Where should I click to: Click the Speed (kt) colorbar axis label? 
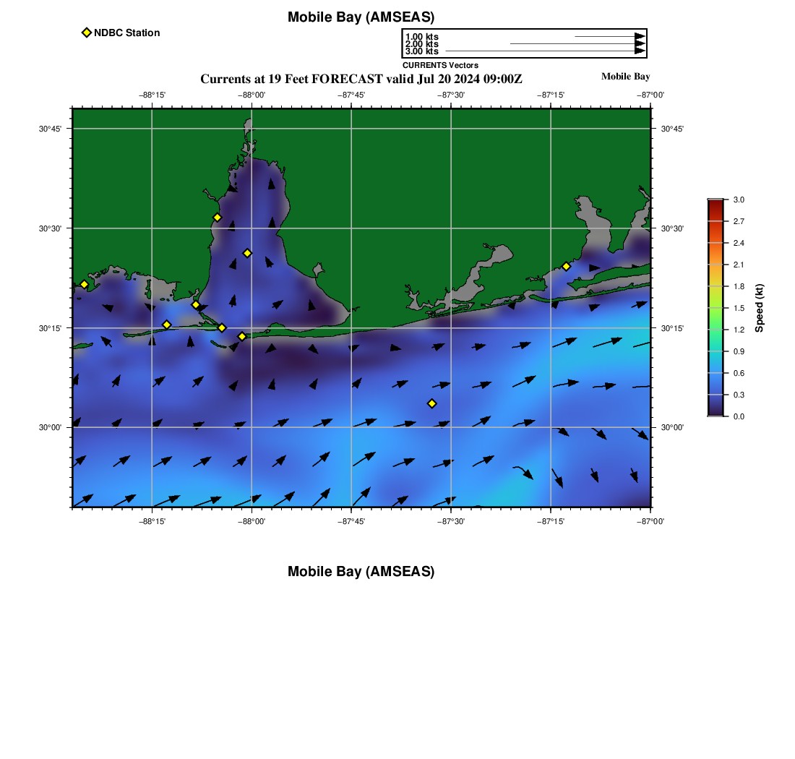point(759,308)
